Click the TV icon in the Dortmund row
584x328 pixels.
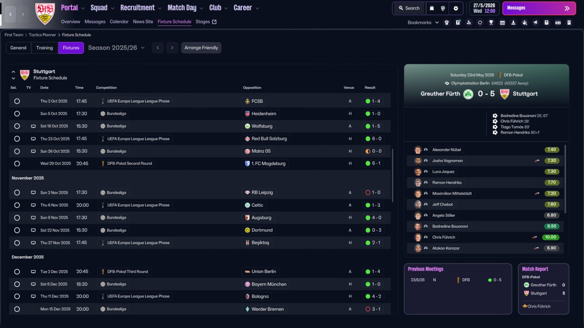click(33, 231)
